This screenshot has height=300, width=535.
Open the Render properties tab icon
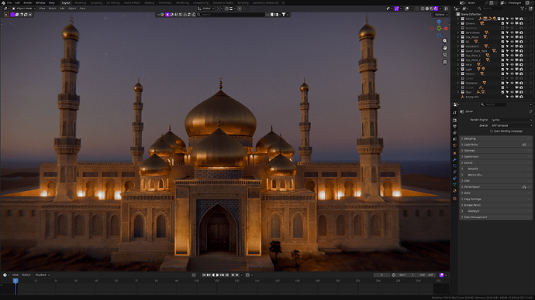[x=454, y=120]
